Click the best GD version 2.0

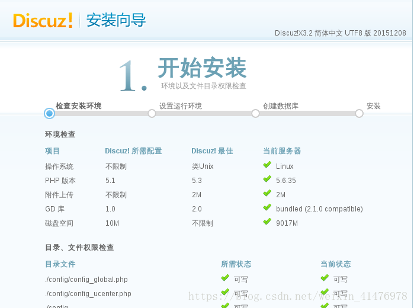197,209
